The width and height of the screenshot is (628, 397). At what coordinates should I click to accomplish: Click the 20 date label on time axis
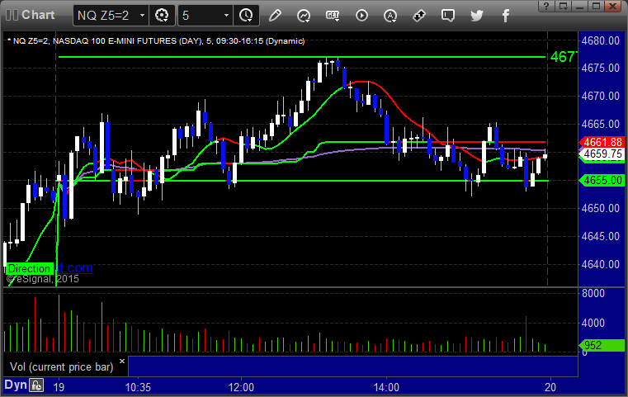coord(550,387)
